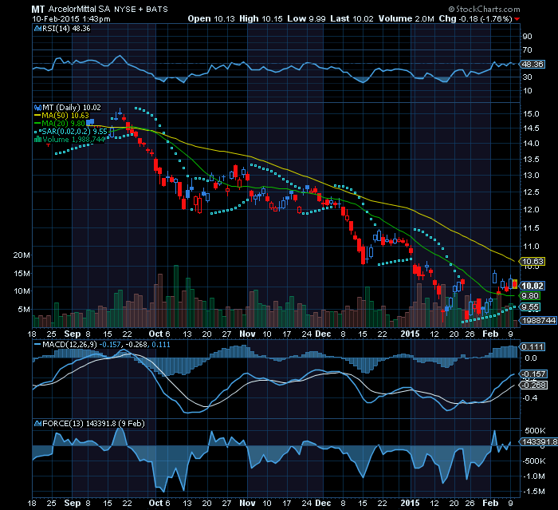Click the MT (Daily) candlestick icon
The image size is (558, 510).
[x=37, y=107]
